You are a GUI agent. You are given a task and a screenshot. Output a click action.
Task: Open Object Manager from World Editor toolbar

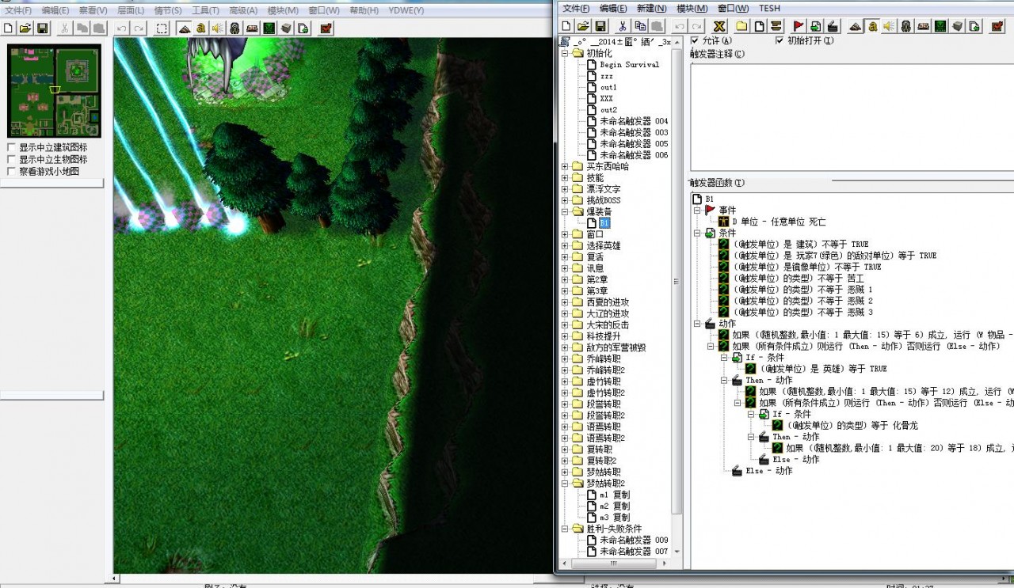click(x=286, y=28)
